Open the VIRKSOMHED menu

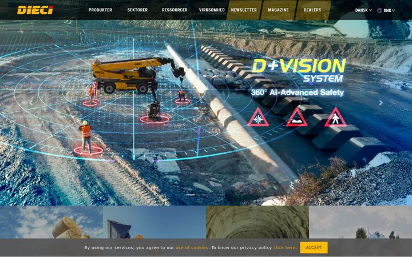[x=212, y=10]
